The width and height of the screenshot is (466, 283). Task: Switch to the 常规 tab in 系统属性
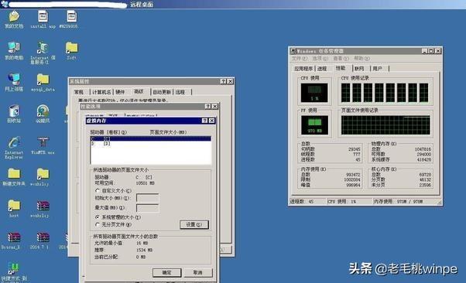(x=79, y=92)
